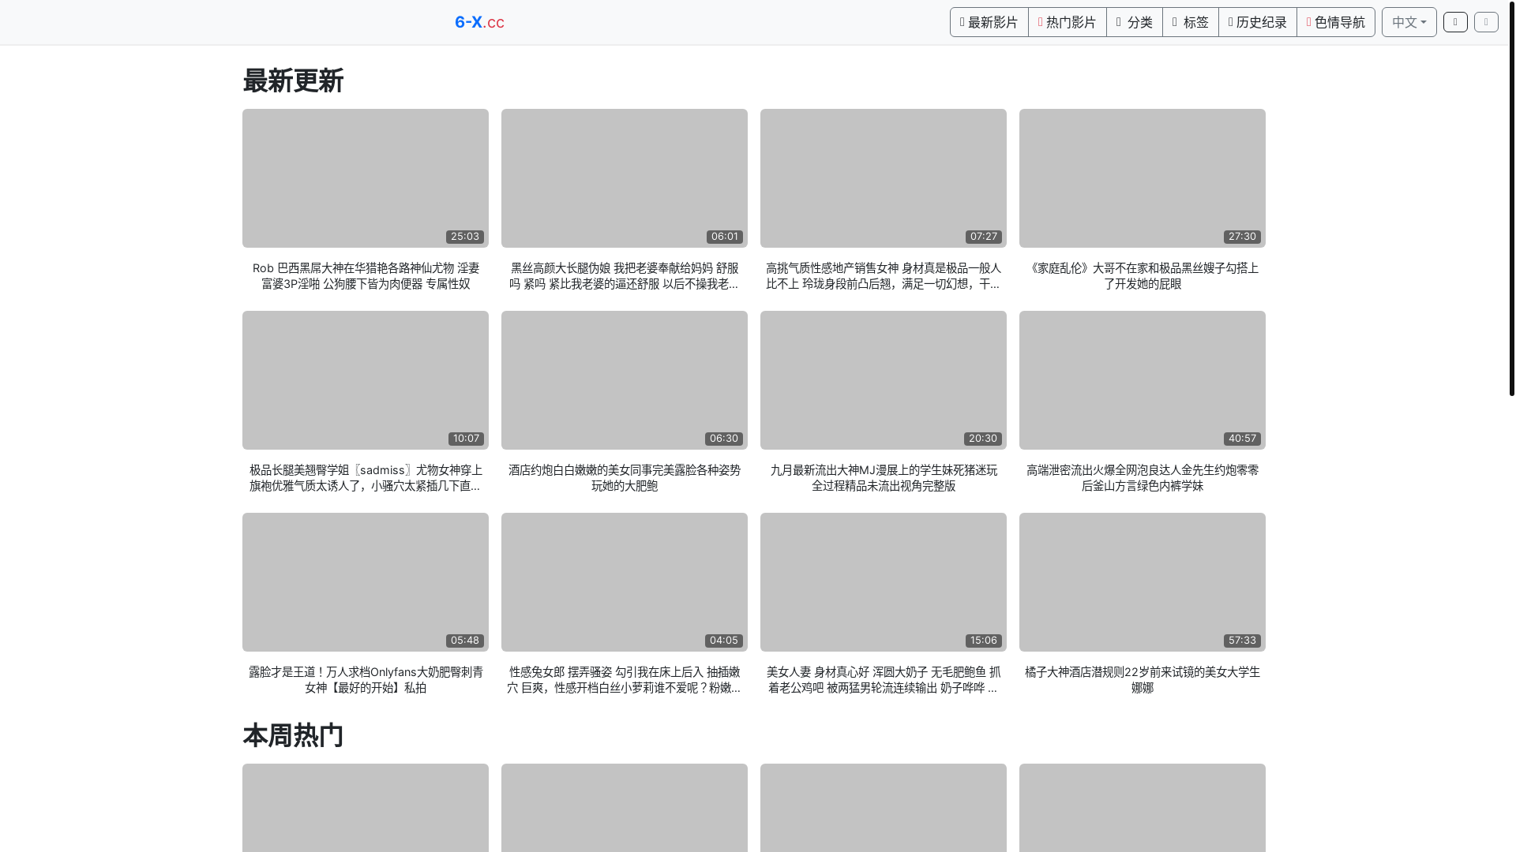This screenshot has height=852, width=1516.
Task: Click the 最新更新 section heading
Action: [x=293, y=81]
